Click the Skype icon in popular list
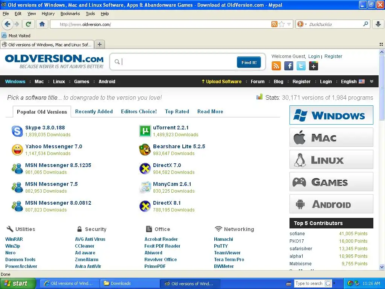The width and height of the screenshot is (385, 289). [x=17, y=131]
